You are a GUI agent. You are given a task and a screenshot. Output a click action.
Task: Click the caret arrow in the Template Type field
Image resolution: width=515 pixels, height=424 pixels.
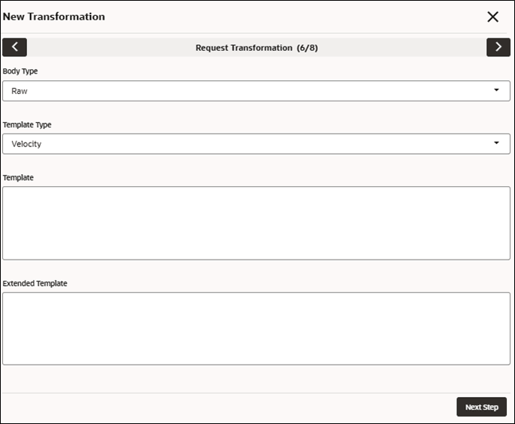[x=496, y=143]
